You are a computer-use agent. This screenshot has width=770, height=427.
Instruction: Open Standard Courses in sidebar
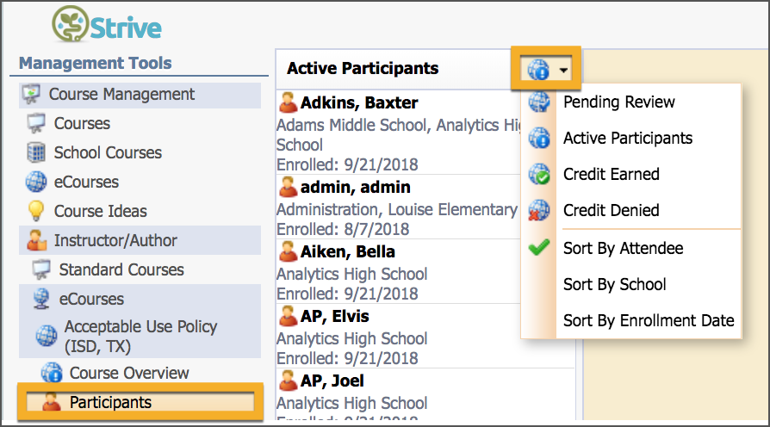point(121,270)
